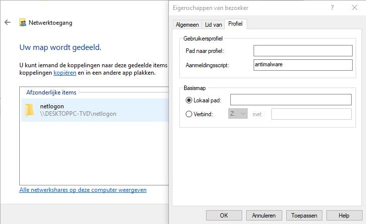This screenshot has width=366, height=224.
Task: Focus the Aanmeldingsscript text field
Action: pyautogui.click(x=303, y=65)
